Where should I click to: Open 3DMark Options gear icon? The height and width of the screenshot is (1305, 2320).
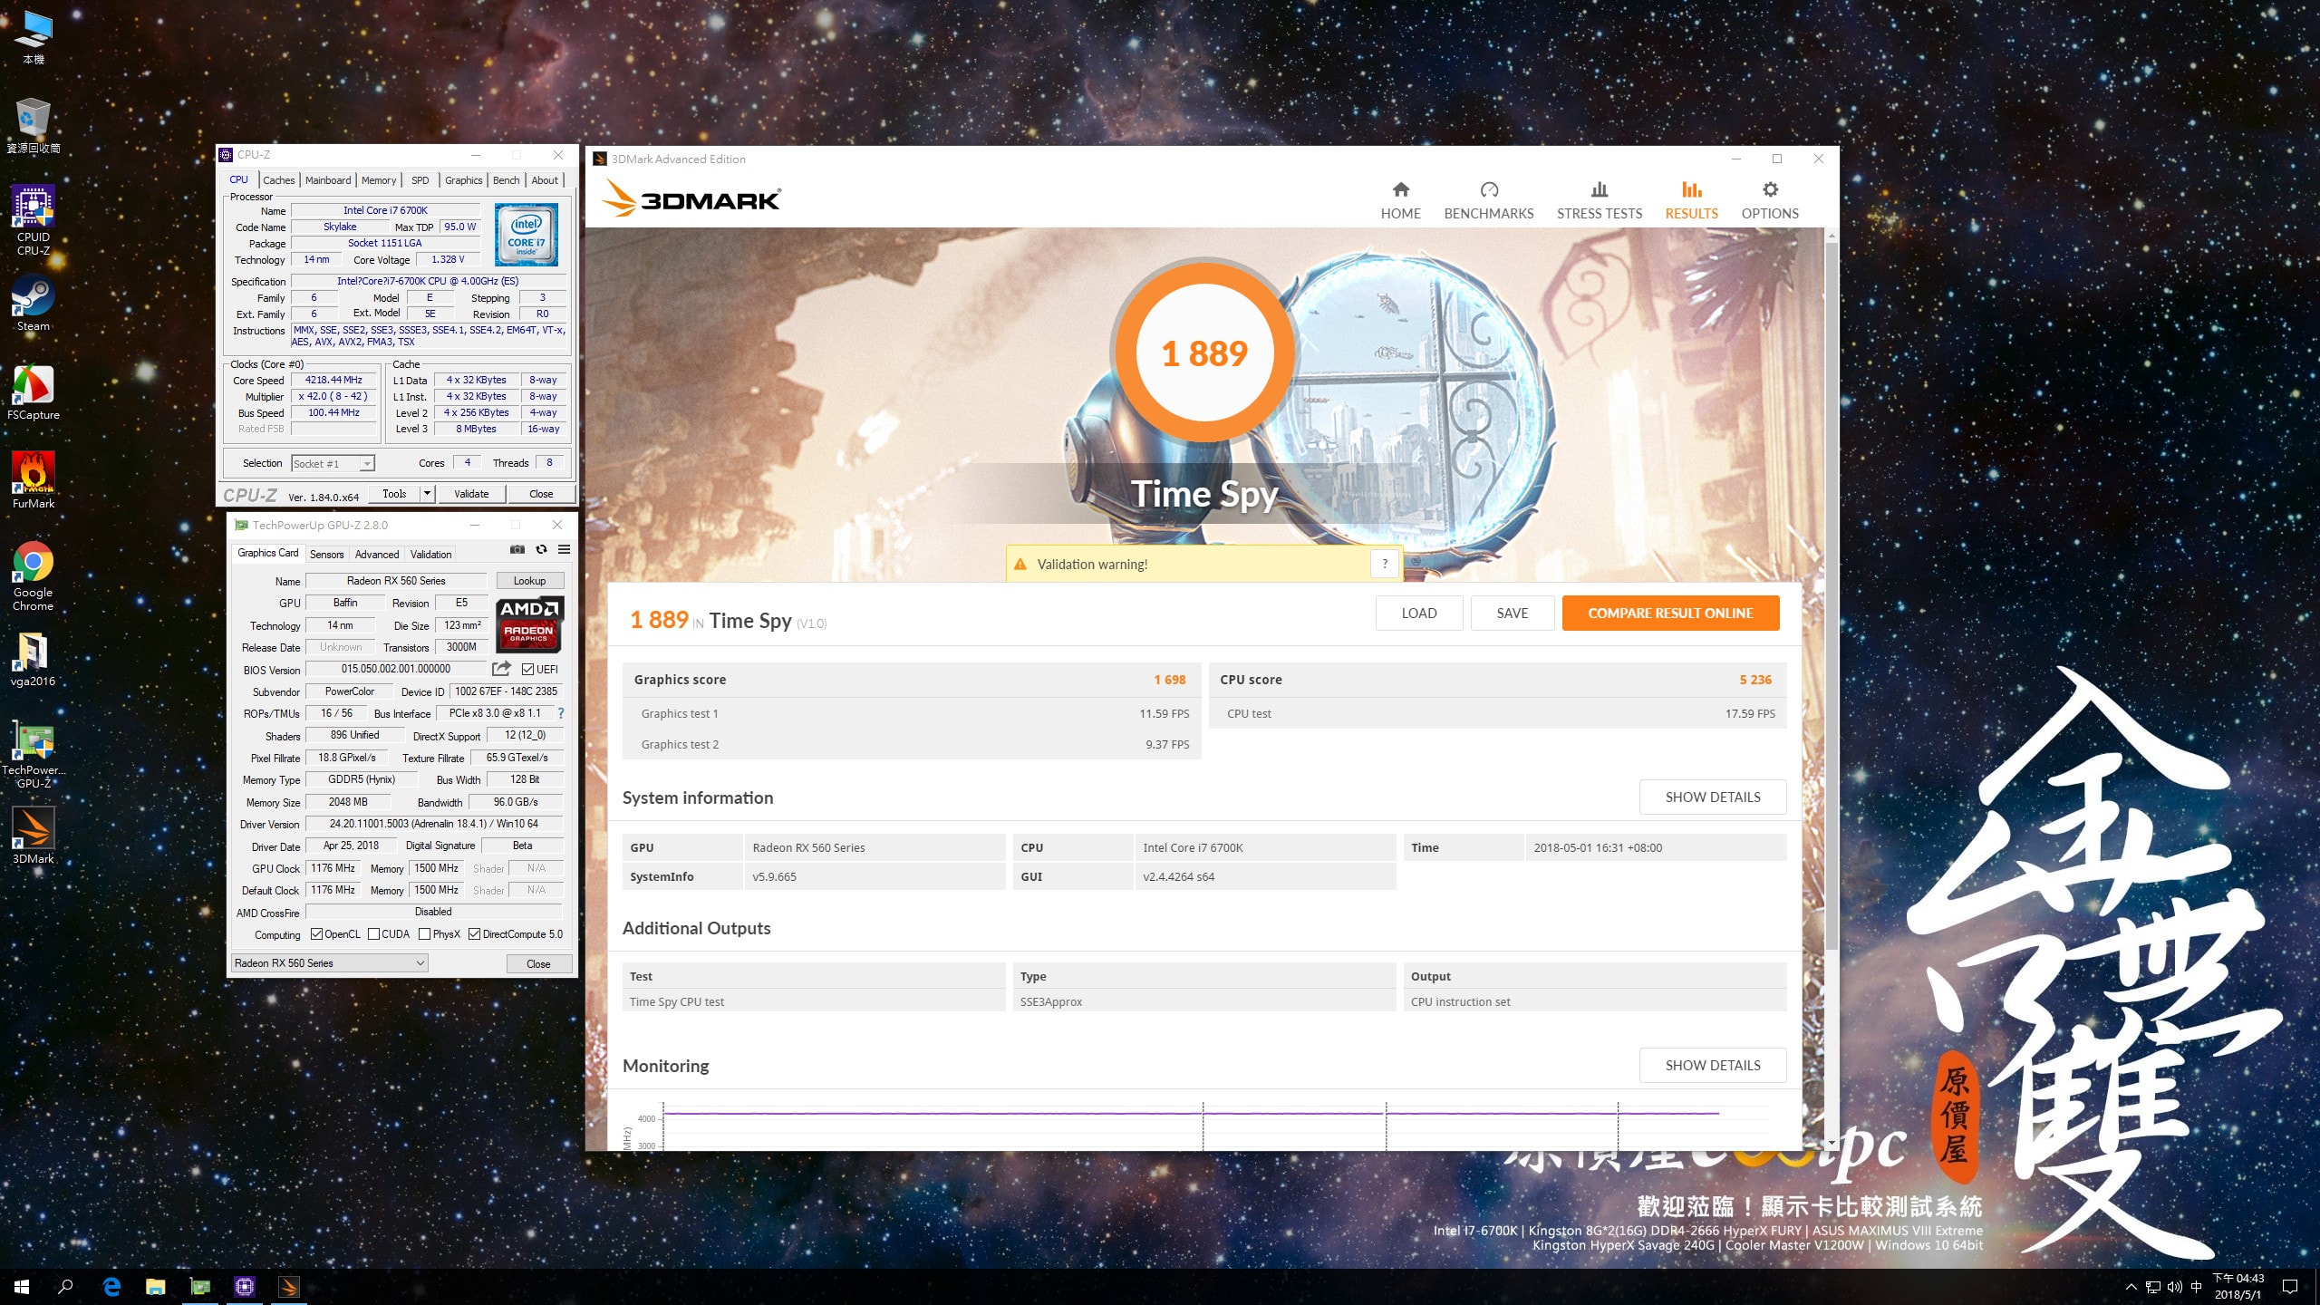1769,190
